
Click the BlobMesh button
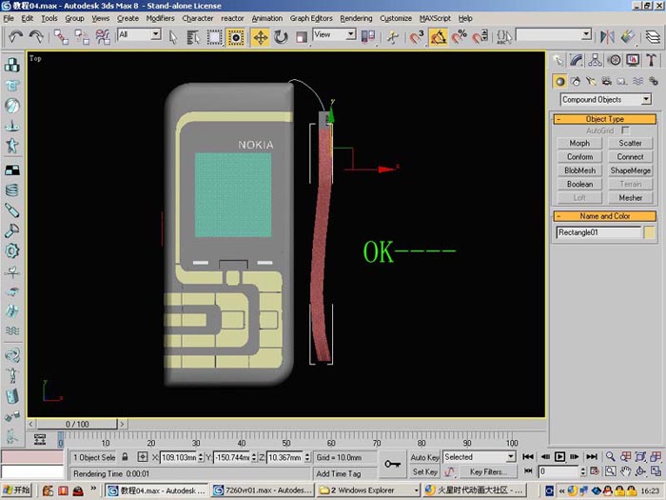[x=579, y=170]
